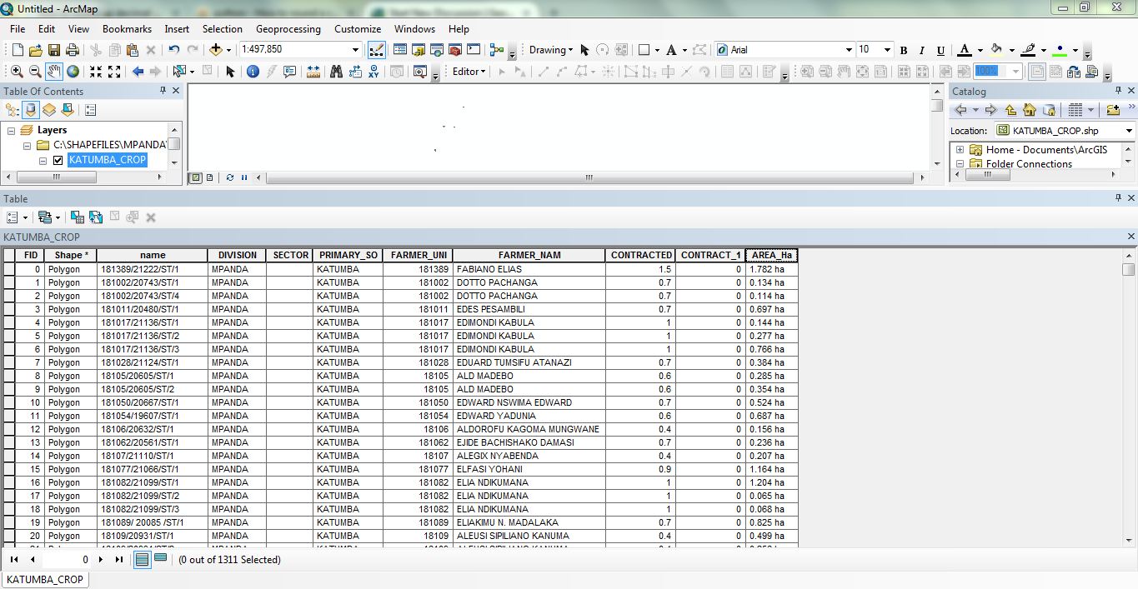
Task: Select the Zoom In tool
Action: [x=17, y=72]
